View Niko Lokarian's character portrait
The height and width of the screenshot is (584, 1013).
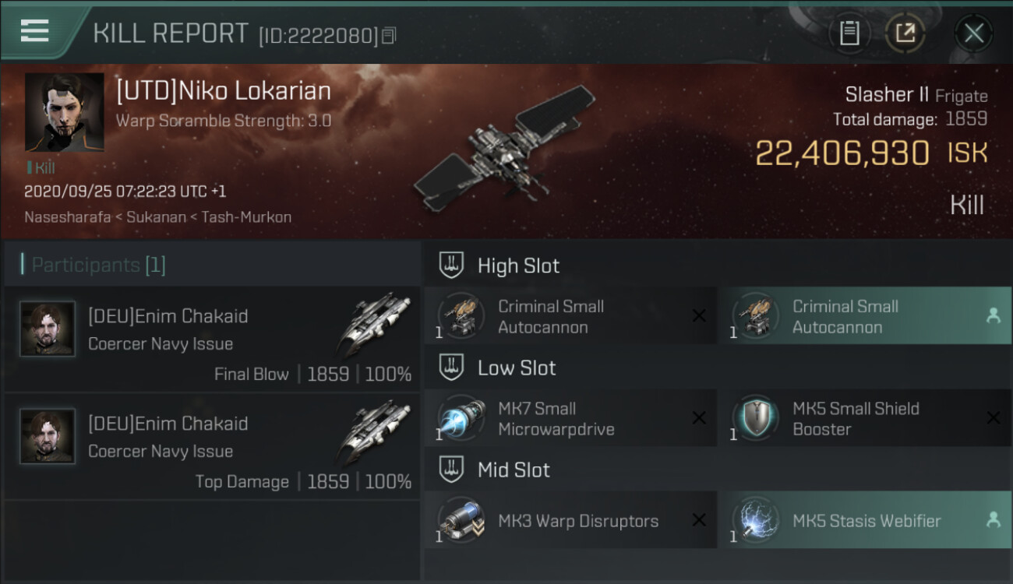(64, 112)
